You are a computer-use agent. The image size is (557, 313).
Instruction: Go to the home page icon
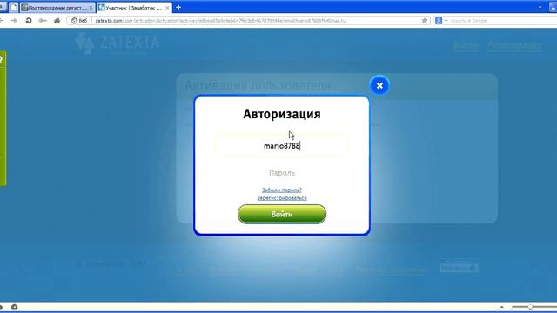tap(57, 21)
